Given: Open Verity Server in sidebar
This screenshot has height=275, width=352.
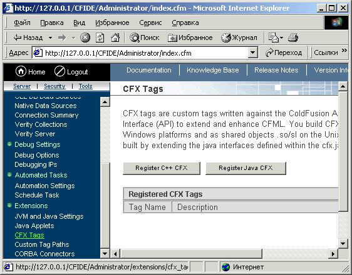Looking at the screenshot, I should coord(35,134).
